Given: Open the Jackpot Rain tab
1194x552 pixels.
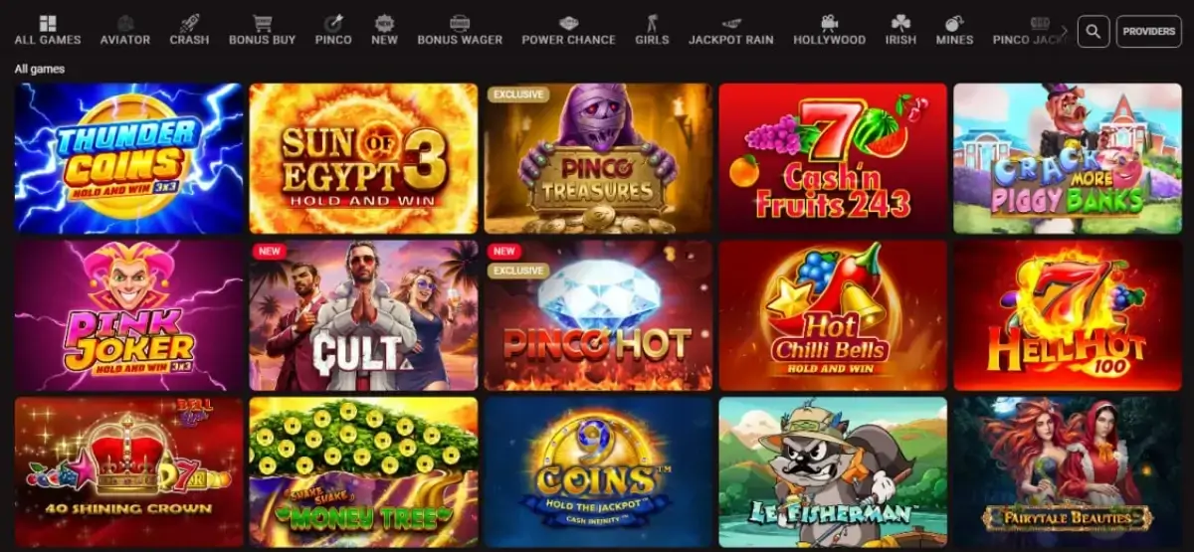Looking at the screenshot, I should 731,31.
